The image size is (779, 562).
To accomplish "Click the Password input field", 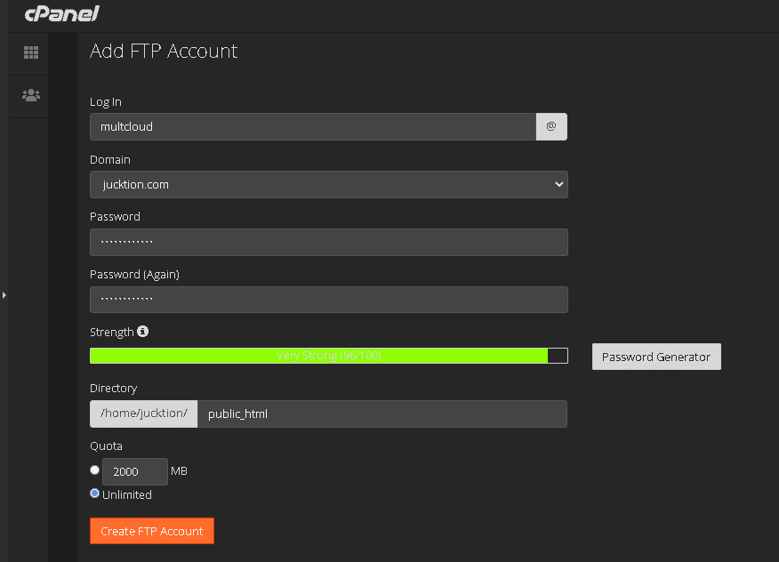I will point(329,243).
